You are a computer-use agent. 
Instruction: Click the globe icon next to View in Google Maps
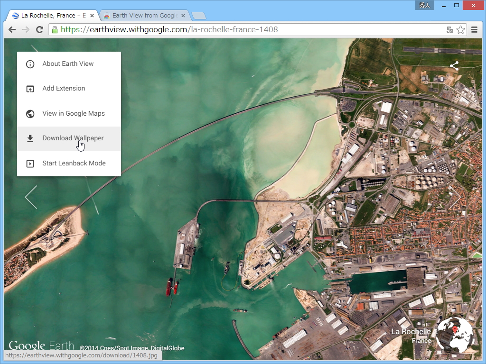(30, 113)
